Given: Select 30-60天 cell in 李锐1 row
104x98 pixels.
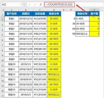Looking at the screenshot, I should point(54,19).
